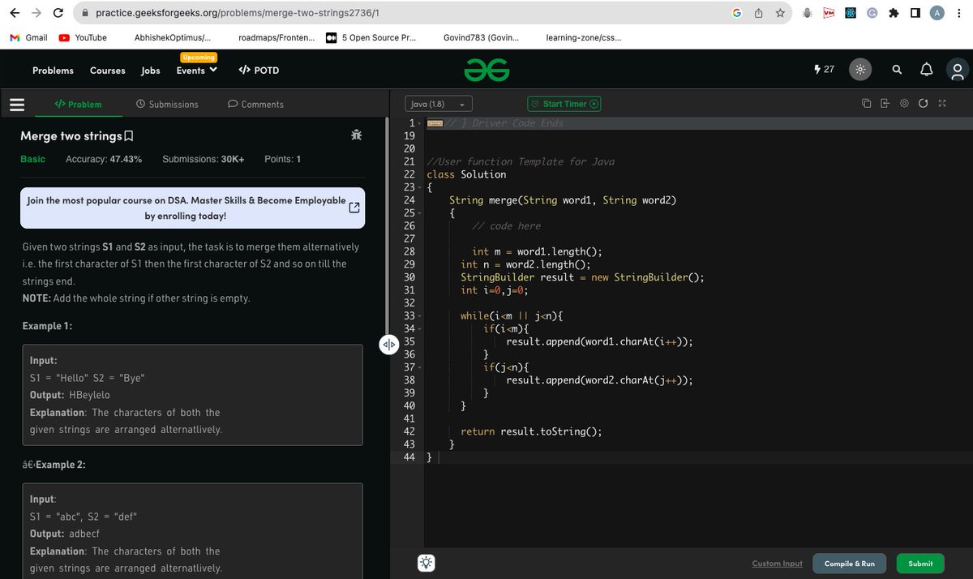Collapse if(i<m) fold at line 34
This screenshot has height=579, width=973.
420,329
